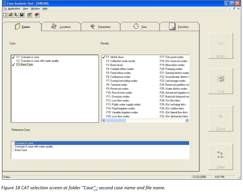Click the Open folder toolbar icon
Screen dimensions: 243x193
tap(11, 15)
